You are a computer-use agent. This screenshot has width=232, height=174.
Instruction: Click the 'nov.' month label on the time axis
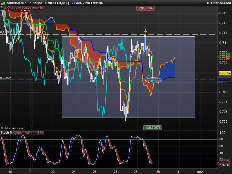[x=200, y=172]
